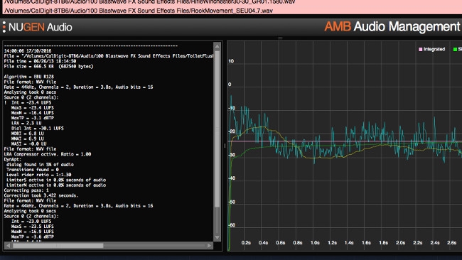Click the Algorithm = EBU R128 line
This screenshot has height=260, width=462.
click(x=29, y=77)
